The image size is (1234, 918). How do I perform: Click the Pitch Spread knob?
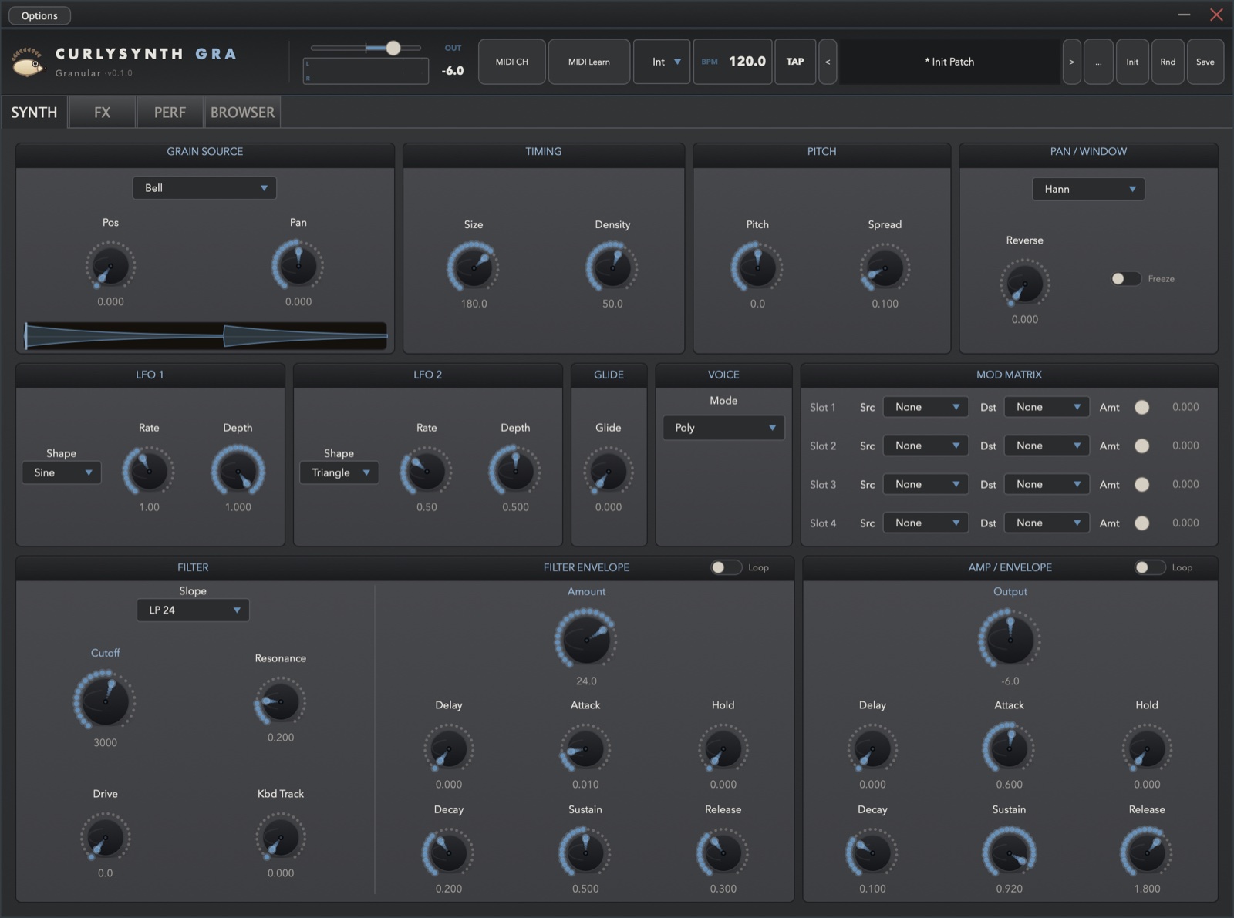point(885,267)
